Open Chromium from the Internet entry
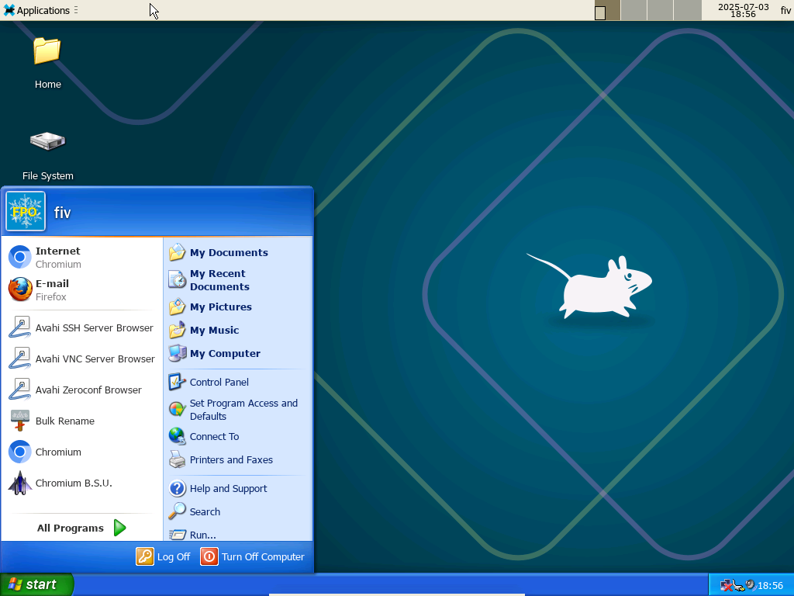The height and width of the screenshot is (596, 794). point(57,257)
